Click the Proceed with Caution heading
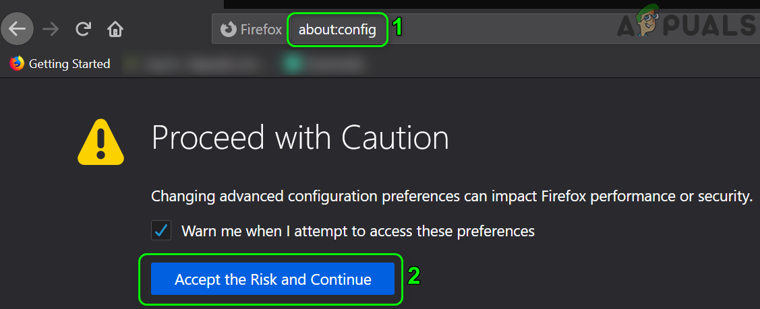The image size is (760, 309). [x=300, y=137]
